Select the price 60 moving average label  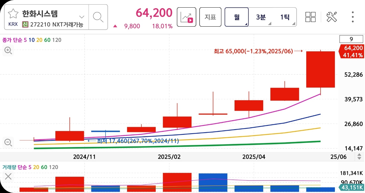point(47,40)
